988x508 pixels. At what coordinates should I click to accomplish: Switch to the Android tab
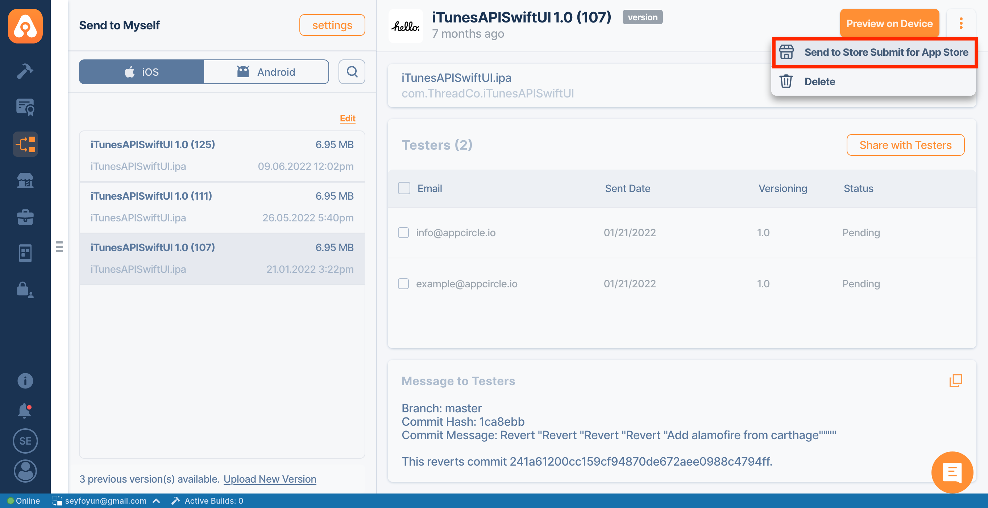266,72
